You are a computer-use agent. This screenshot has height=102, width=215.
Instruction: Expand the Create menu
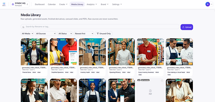point(63,4)
